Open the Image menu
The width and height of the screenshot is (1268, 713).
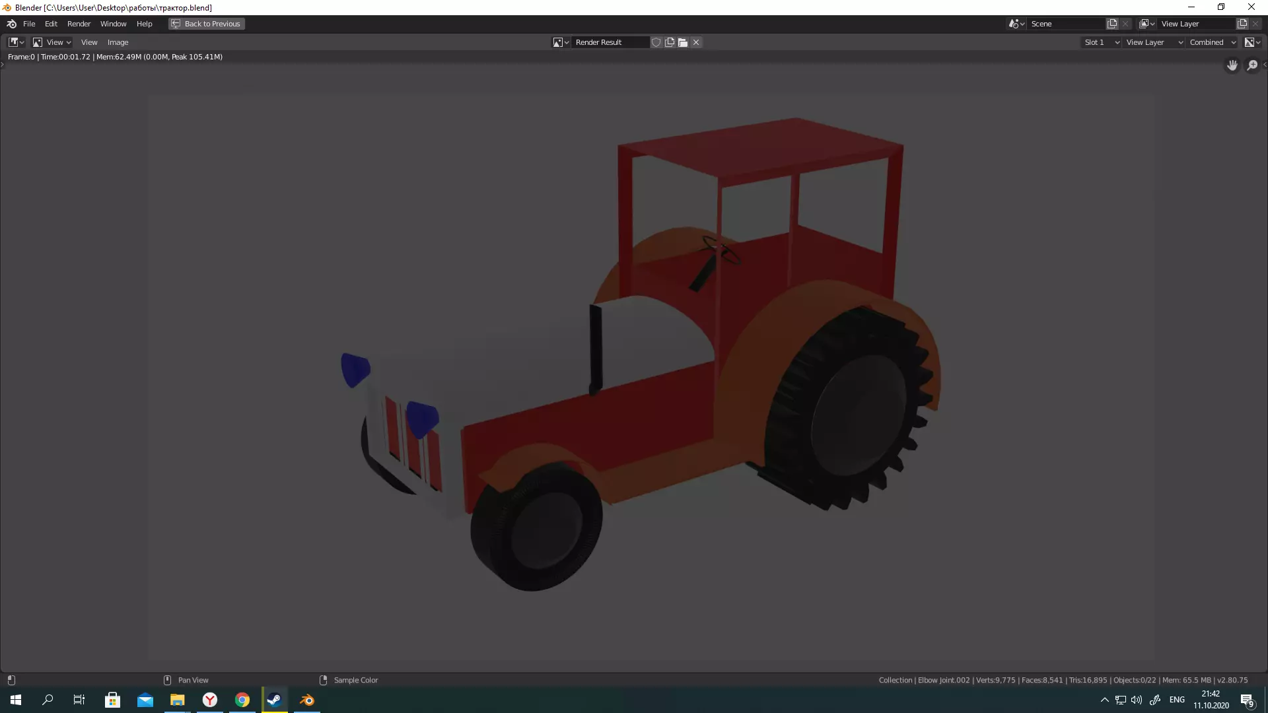(x=118, y=42)
